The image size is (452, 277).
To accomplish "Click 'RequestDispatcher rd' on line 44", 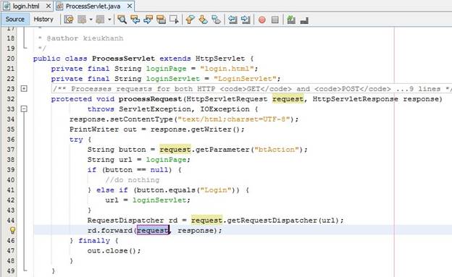I will [133, 221].
